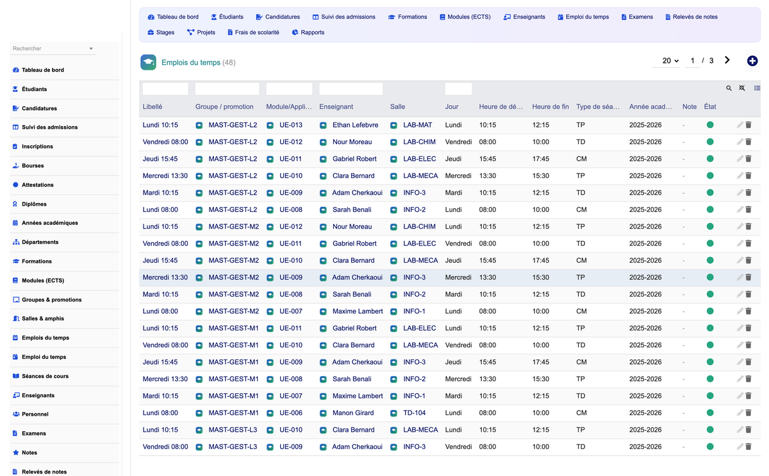Select Groupes & promotions in the sidebar
The height and width of the screenshot is (476, 769).
click(x=52, y=299)
